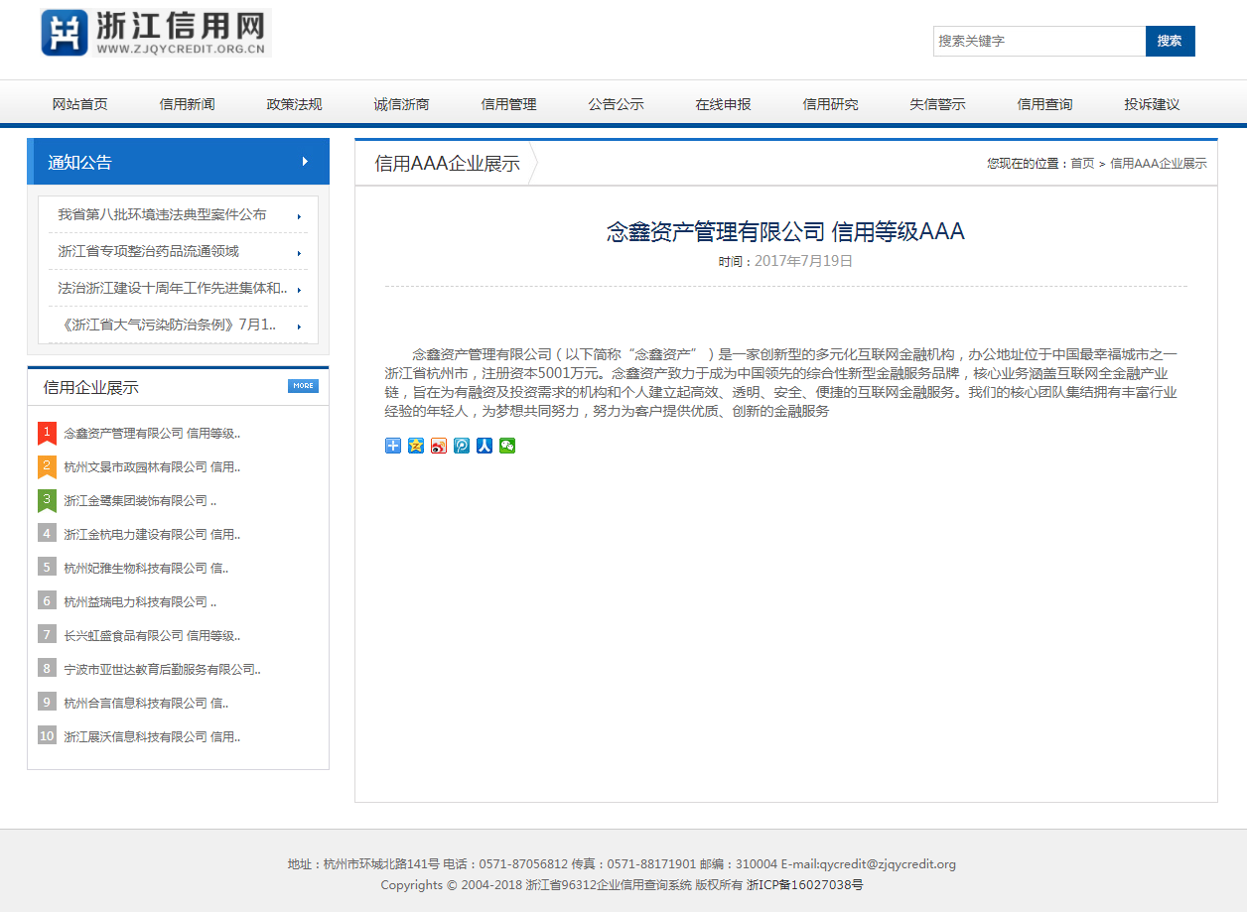Screen dimensions: 1247x912
Task: Select 失信警示 in the navigation
Action: point(938,104)
